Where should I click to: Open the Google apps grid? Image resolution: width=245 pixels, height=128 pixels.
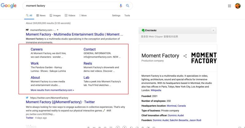229,6
